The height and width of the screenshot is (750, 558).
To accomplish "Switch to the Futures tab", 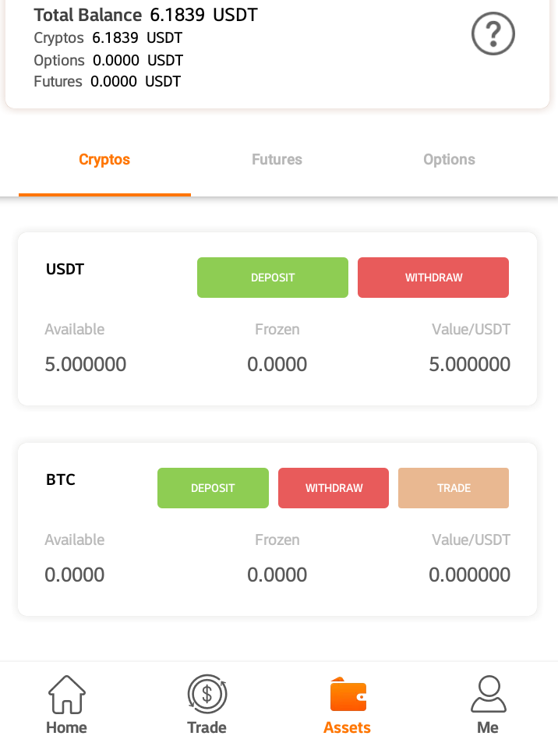I will pos(277,159).
